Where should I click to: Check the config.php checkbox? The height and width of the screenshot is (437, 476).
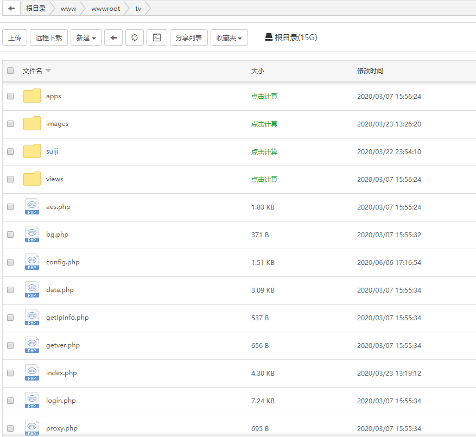pyautogui.click(x=10, y=262)
